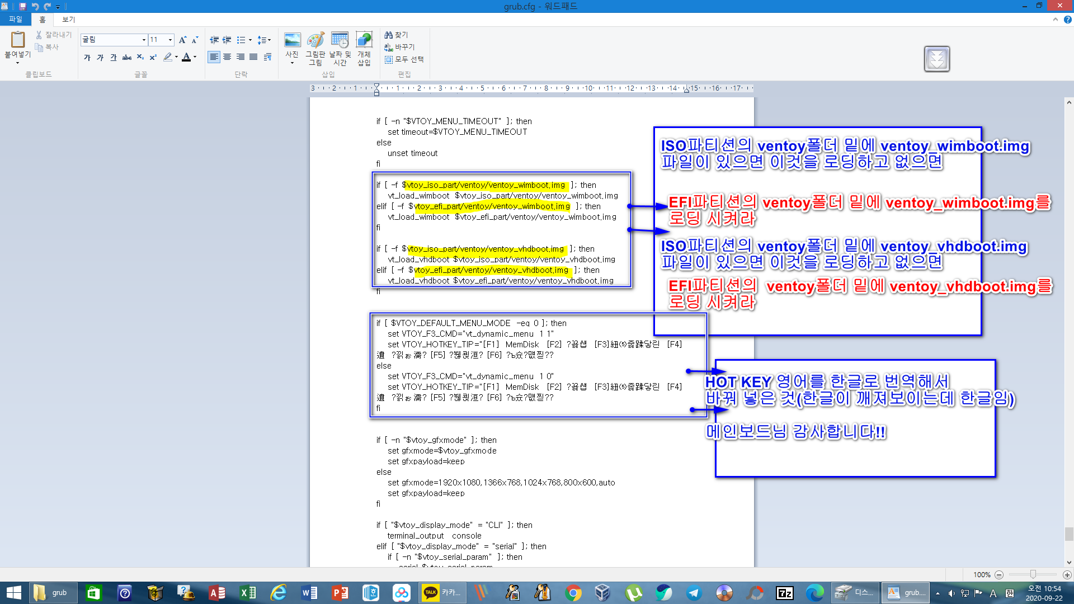
Task: Click the Paste (붙여넣기) clipboard icon
Action: 18,39
